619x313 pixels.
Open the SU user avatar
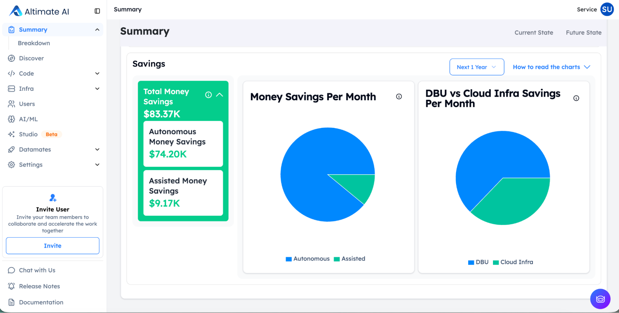click(607, 9)
